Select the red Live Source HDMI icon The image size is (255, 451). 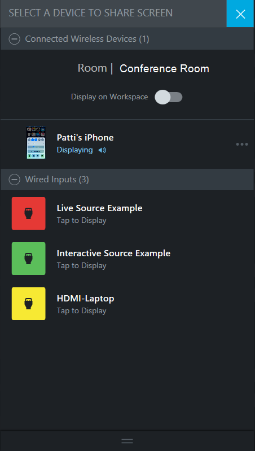pyautogui.click(x=28, y=213)
